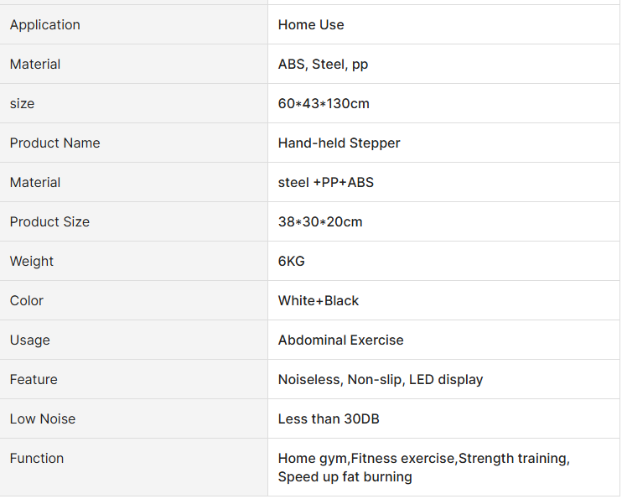Select the Less than 30DB value
Image resolution: width=622 pixels, height=499 pixels.
click(x=329, y=418)
